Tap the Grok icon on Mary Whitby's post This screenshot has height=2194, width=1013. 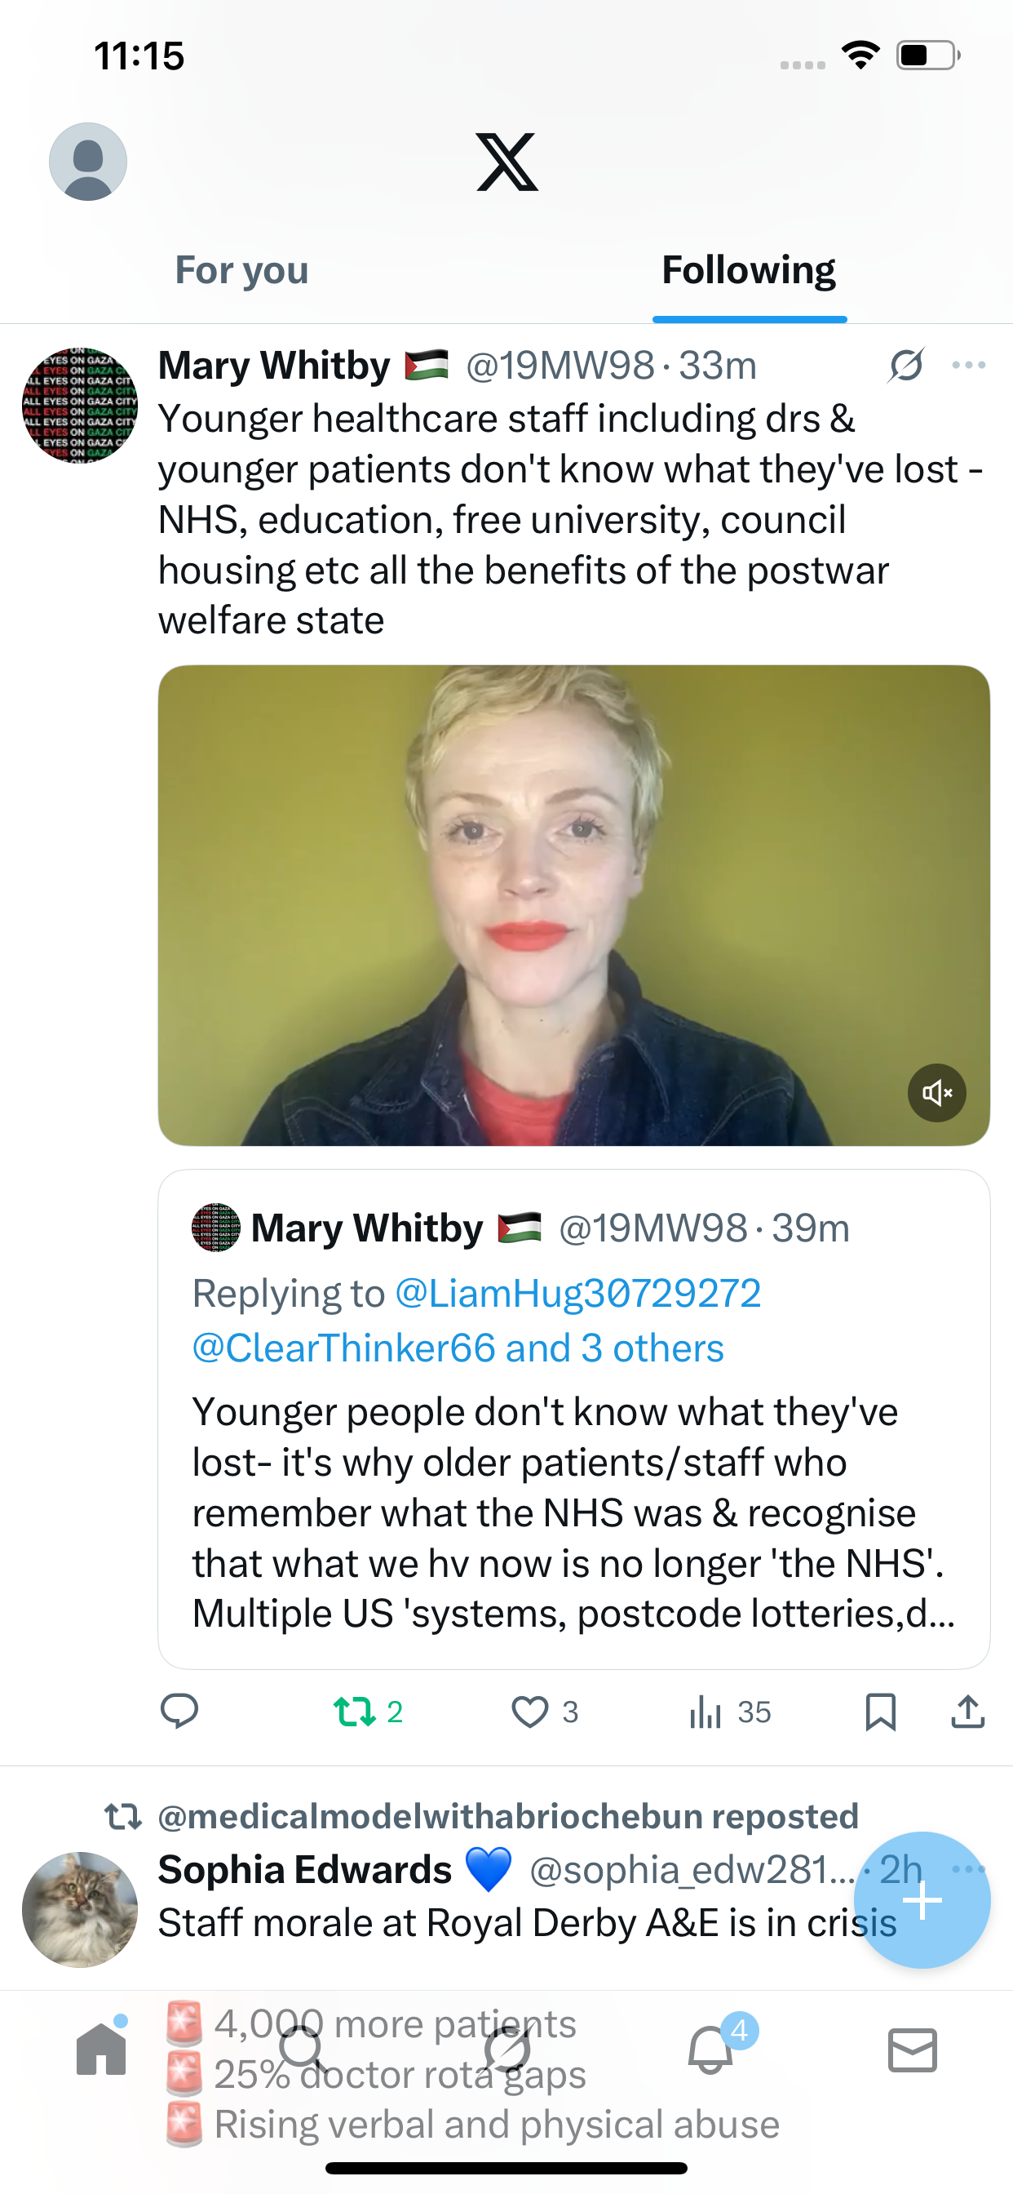pyautogui.click(x=905, y=366)
